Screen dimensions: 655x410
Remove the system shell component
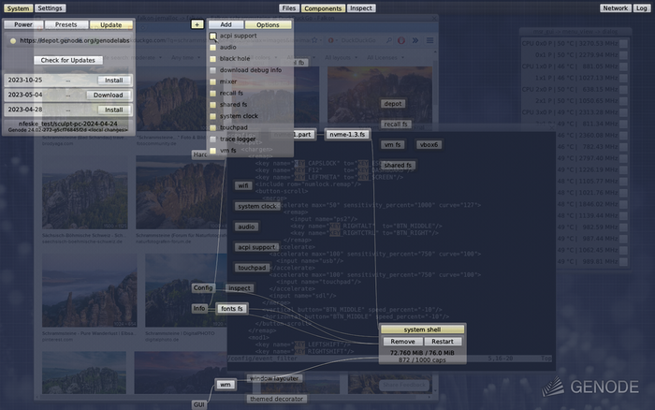click(402, 342)
